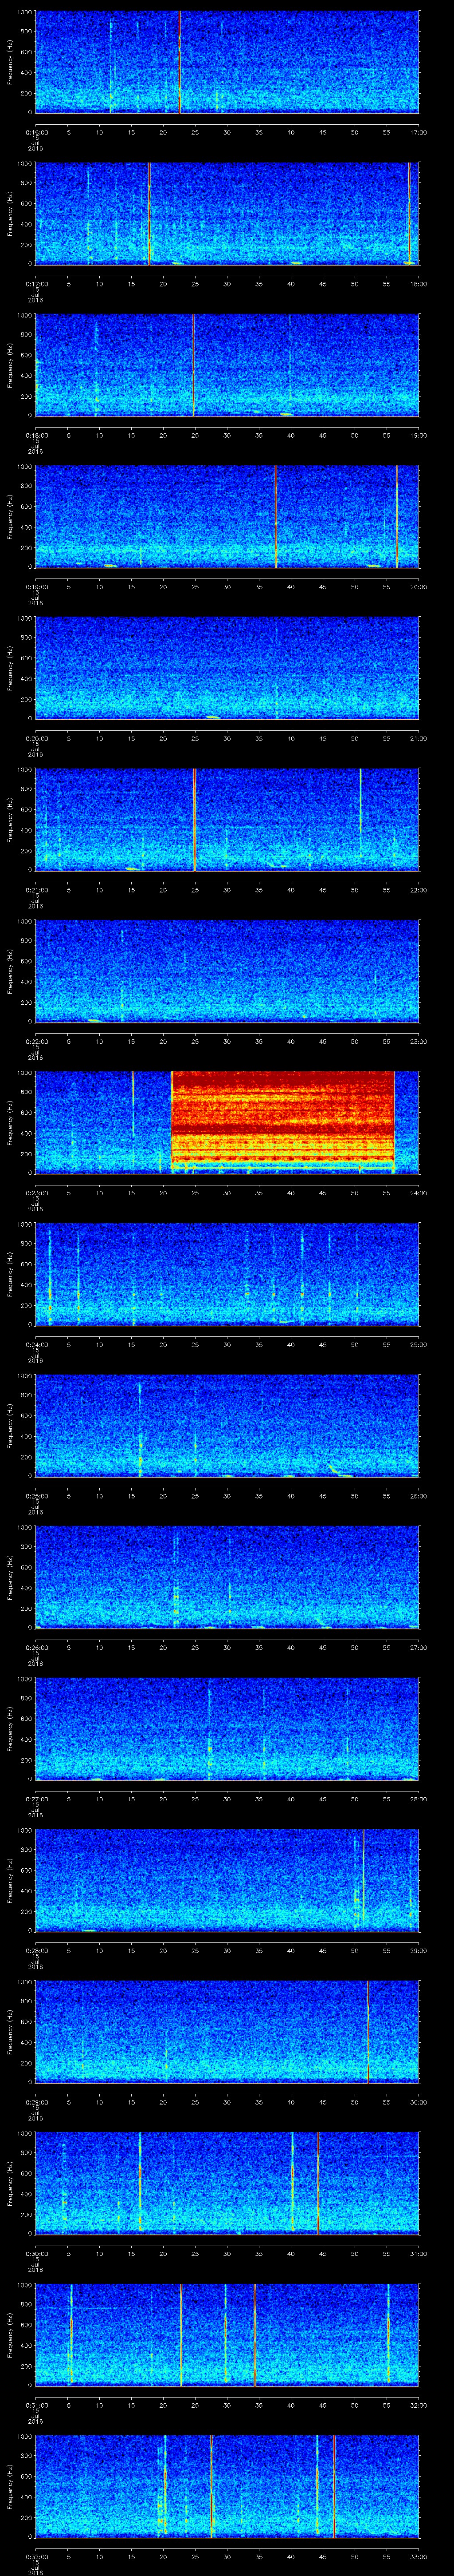Pick the spectrogram panel starting at 0:19:00

(x=227, y=516)
